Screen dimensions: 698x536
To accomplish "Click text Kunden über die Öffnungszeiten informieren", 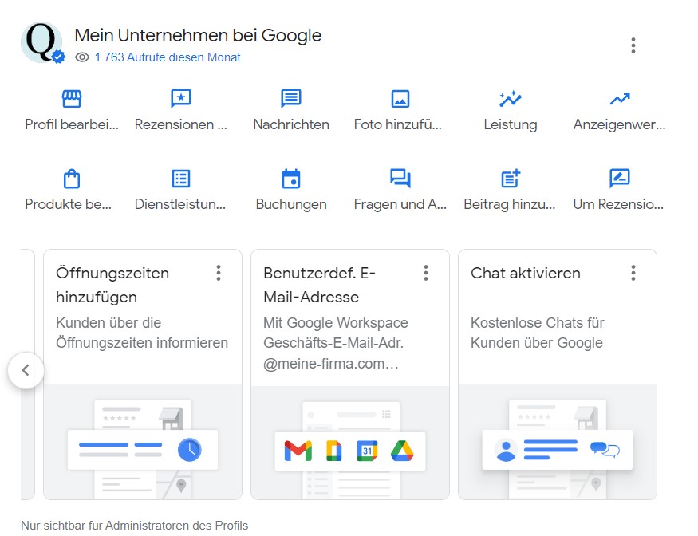I will coord(142,333).
